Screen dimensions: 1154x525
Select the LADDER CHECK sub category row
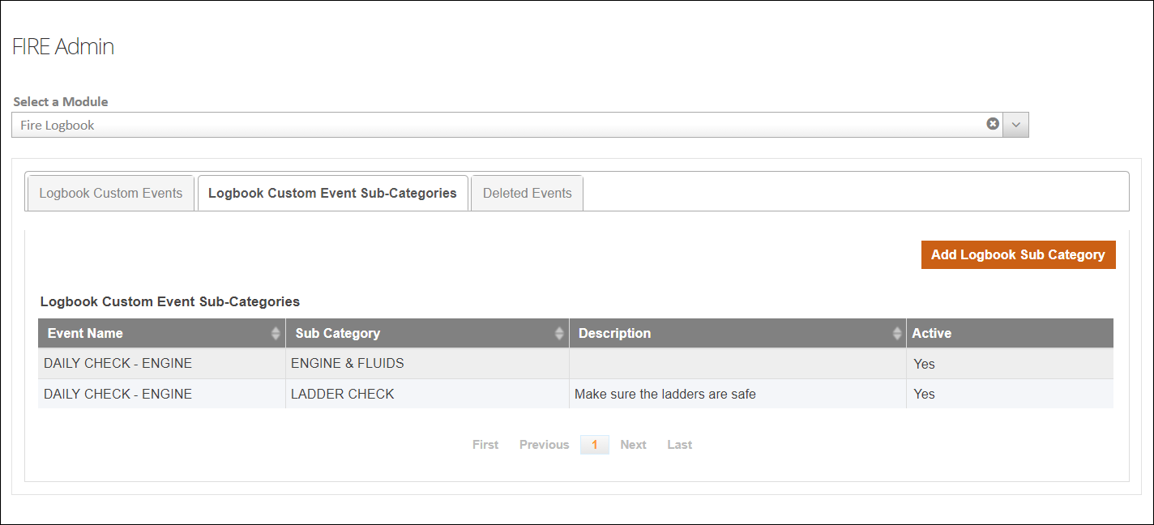pyautogui.click(x=342, y=395)
